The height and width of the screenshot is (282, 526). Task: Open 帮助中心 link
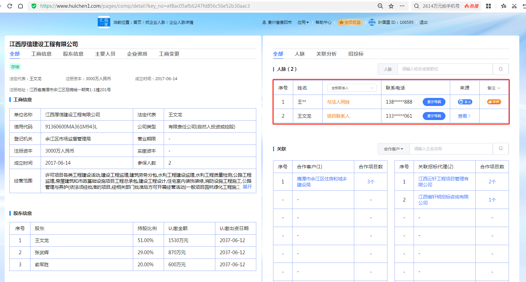pos(323,22)
